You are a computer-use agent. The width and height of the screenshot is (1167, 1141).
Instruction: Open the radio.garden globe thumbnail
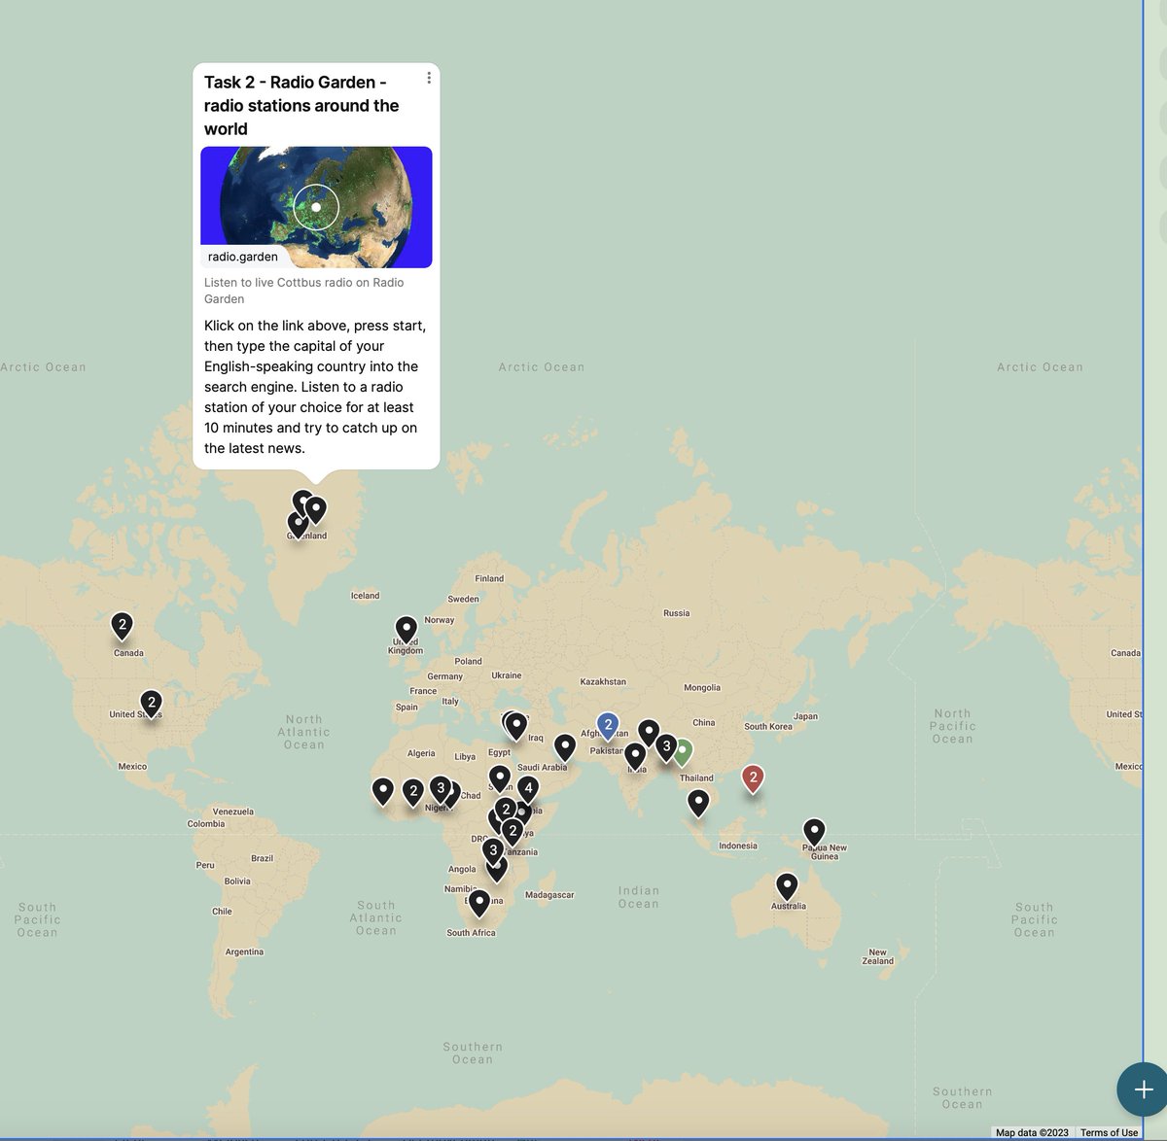316,207
